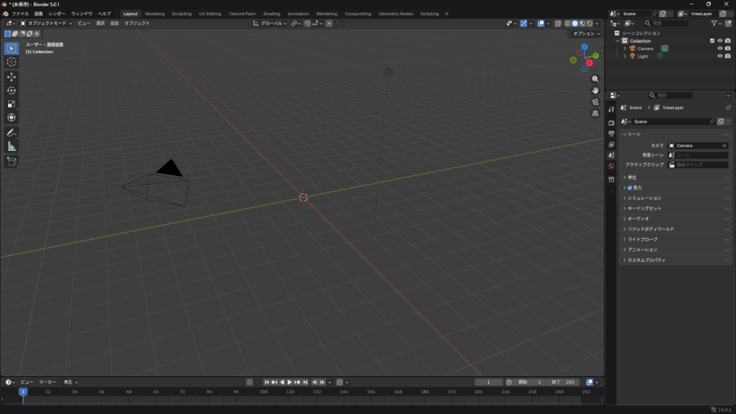
Task: Uncheck the Collection exclude checkbox in outliner
Action: (x=712, y=41)
